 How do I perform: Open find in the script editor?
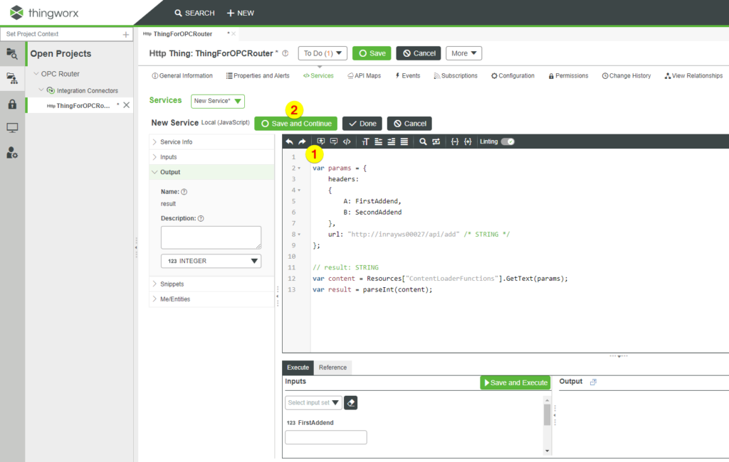(423, 141)
